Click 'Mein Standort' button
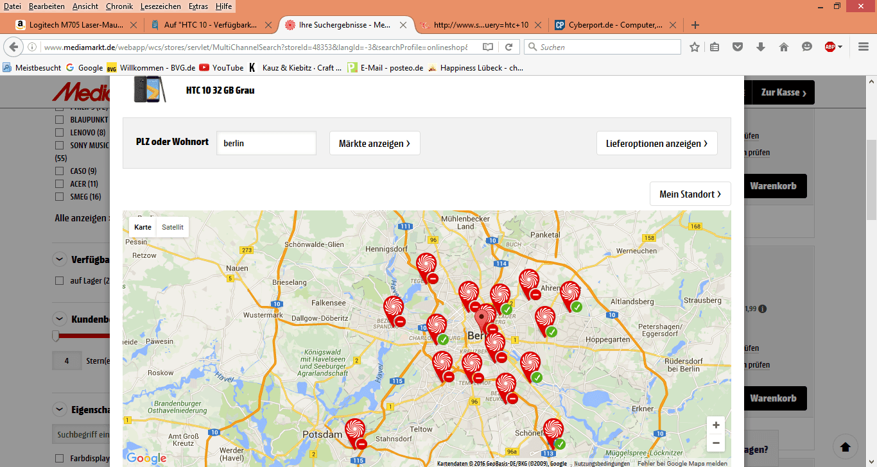877x467 pixels. [x=690, y=194]
